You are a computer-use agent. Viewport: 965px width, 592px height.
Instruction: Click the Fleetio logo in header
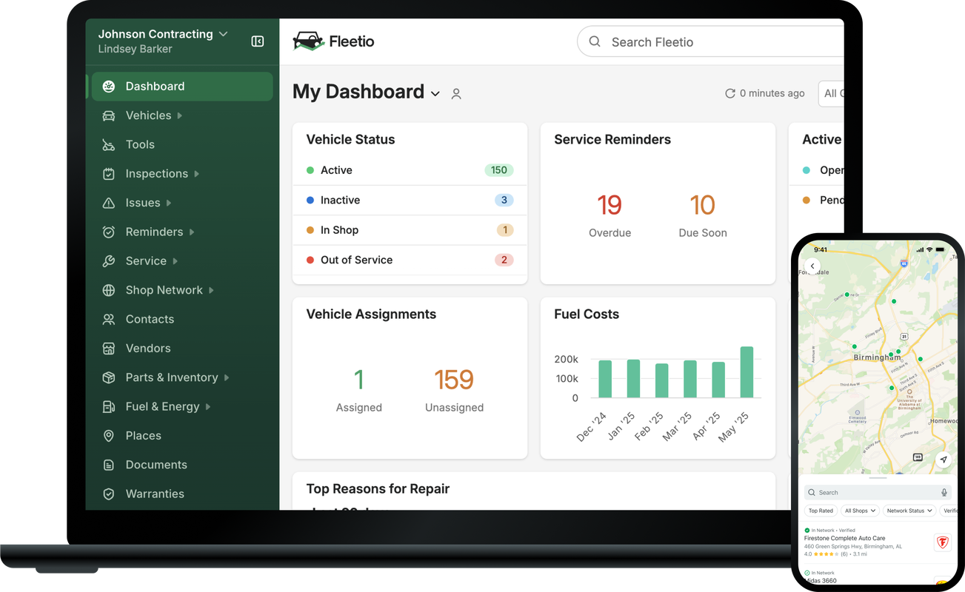[x=334, y=41]
